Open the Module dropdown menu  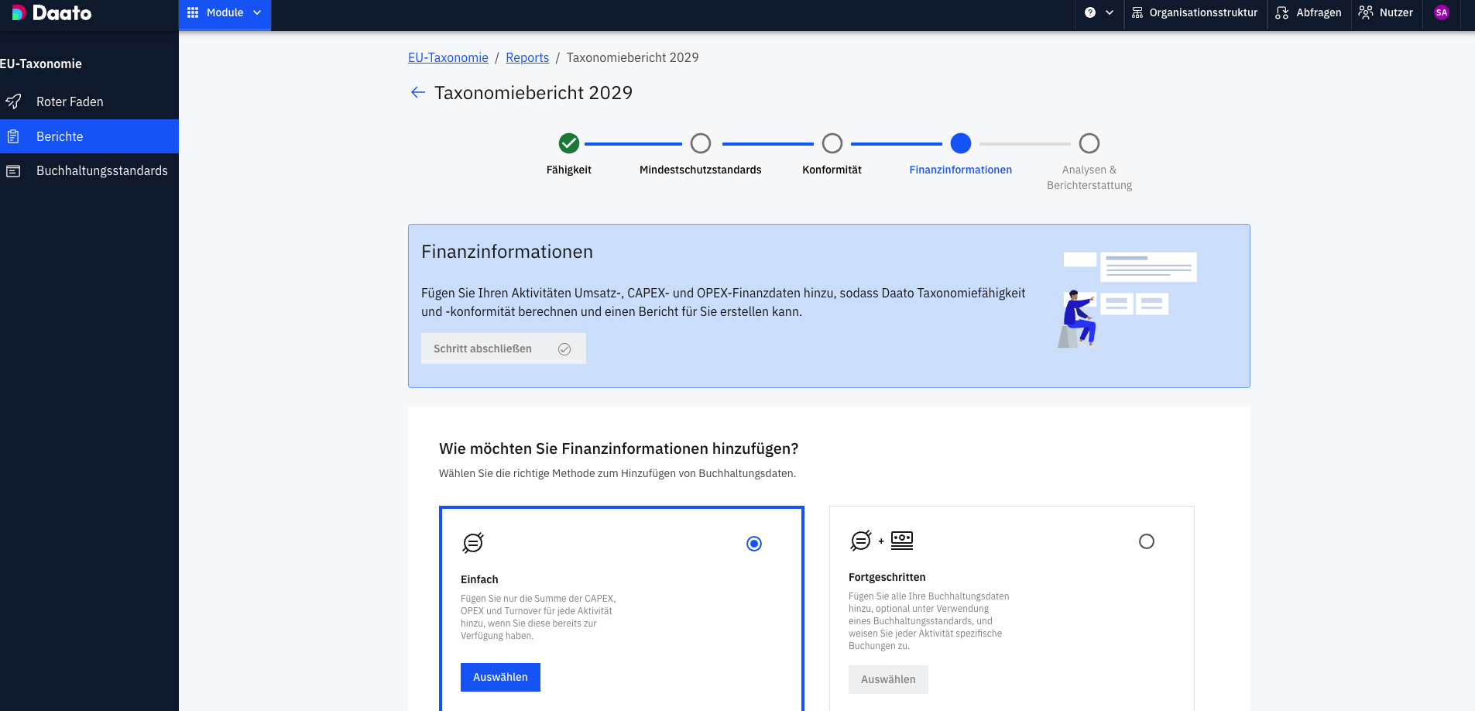click(x=225, y=13)
